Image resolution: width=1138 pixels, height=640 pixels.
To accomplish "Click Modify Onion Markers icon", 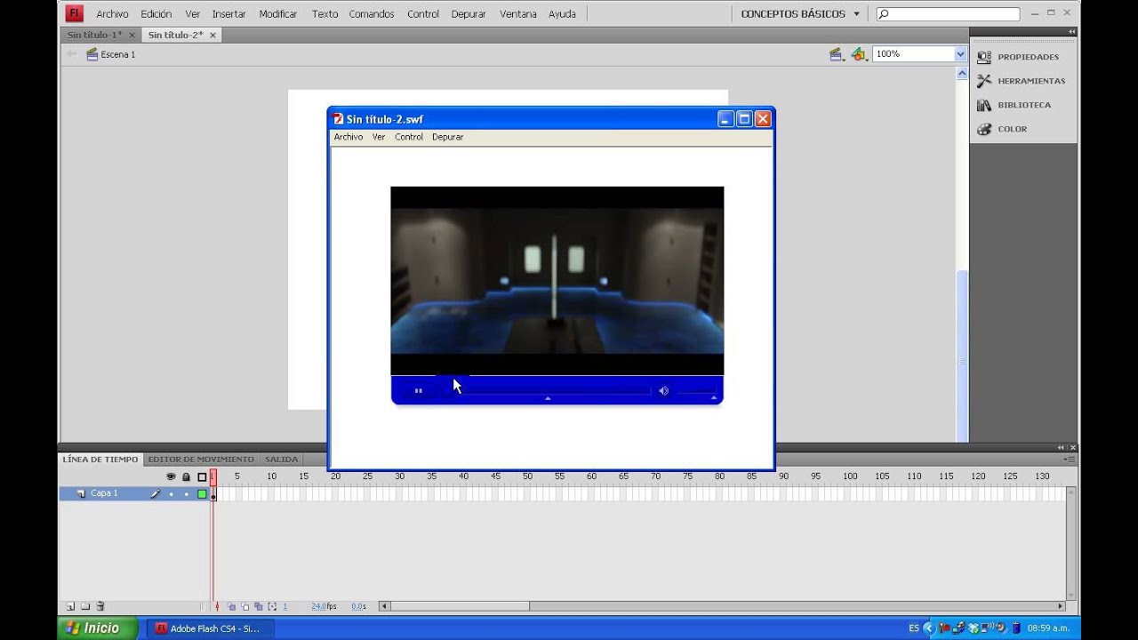I will point(272,606).
